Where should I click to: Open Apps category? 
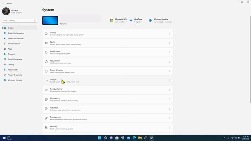(x=20, y=49)
